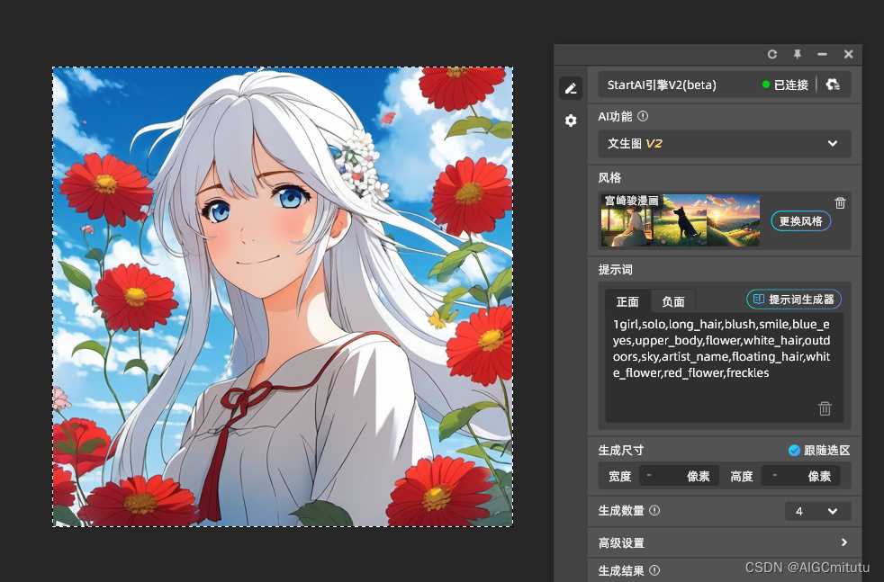This screenshot has height=582, width=884.
Task: Select the edit pencil icon in the sidebar
Action: pos(572,87)
